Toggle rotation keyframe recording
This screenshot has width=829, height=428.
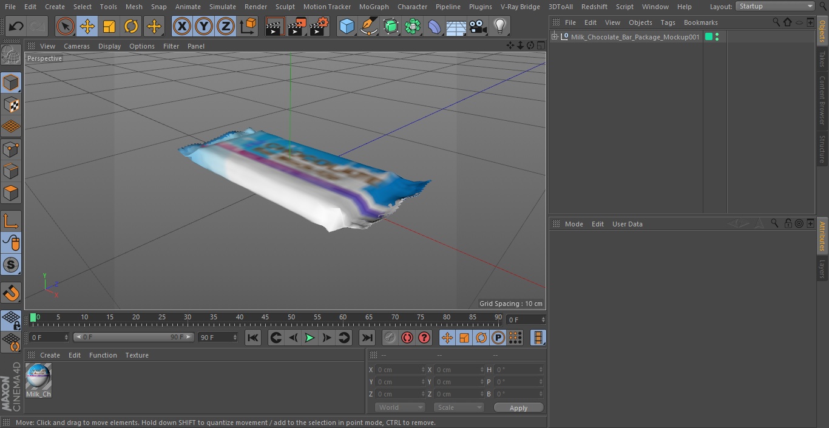click(x=481, y=338)
